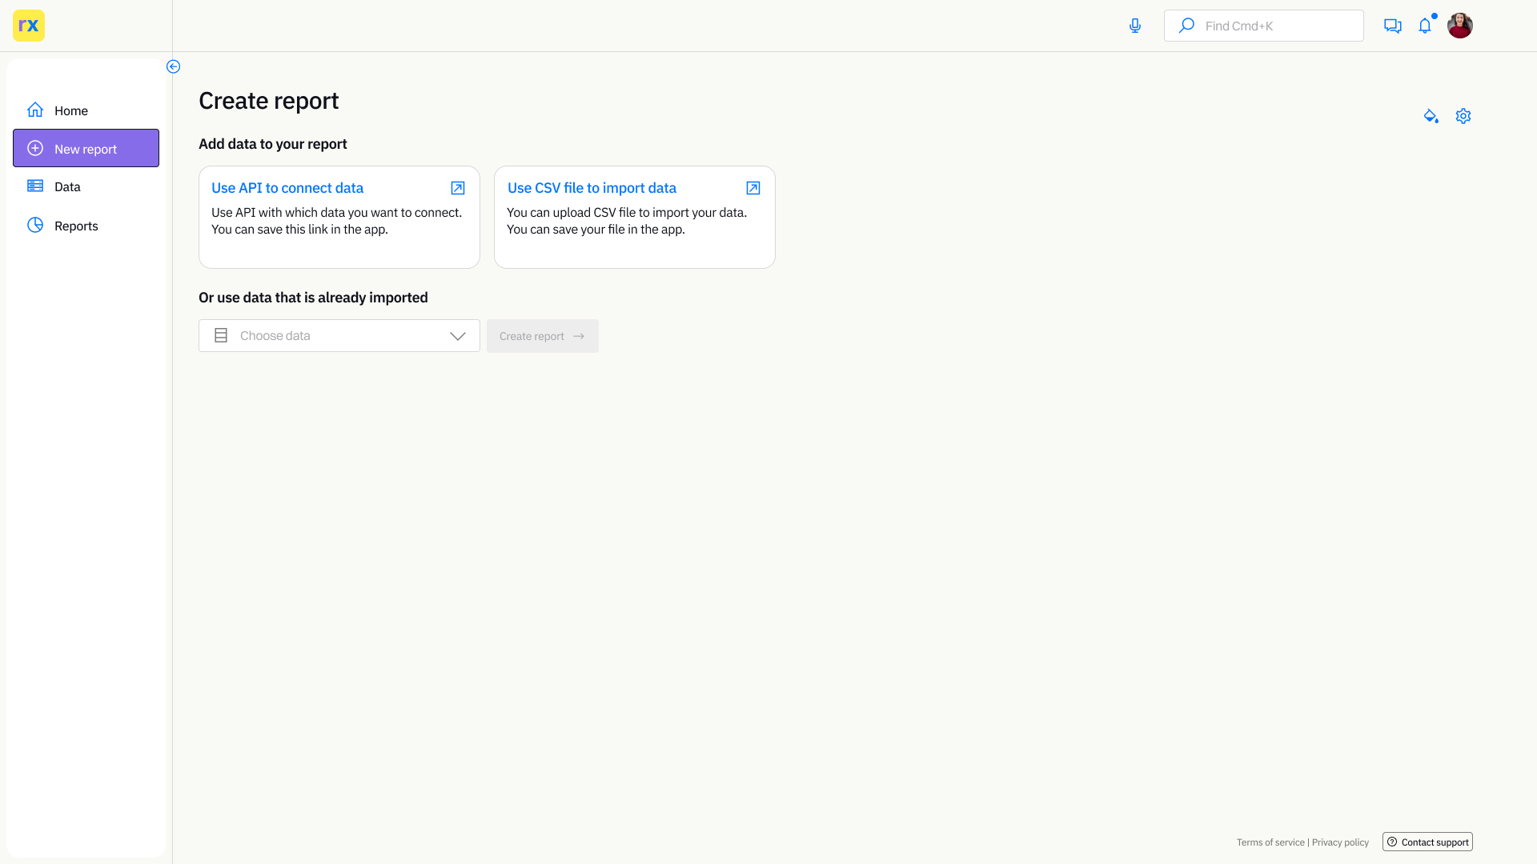This screenshot has width=1537, height=864.
Task: Click the API card description text
Action: [336, 221]
